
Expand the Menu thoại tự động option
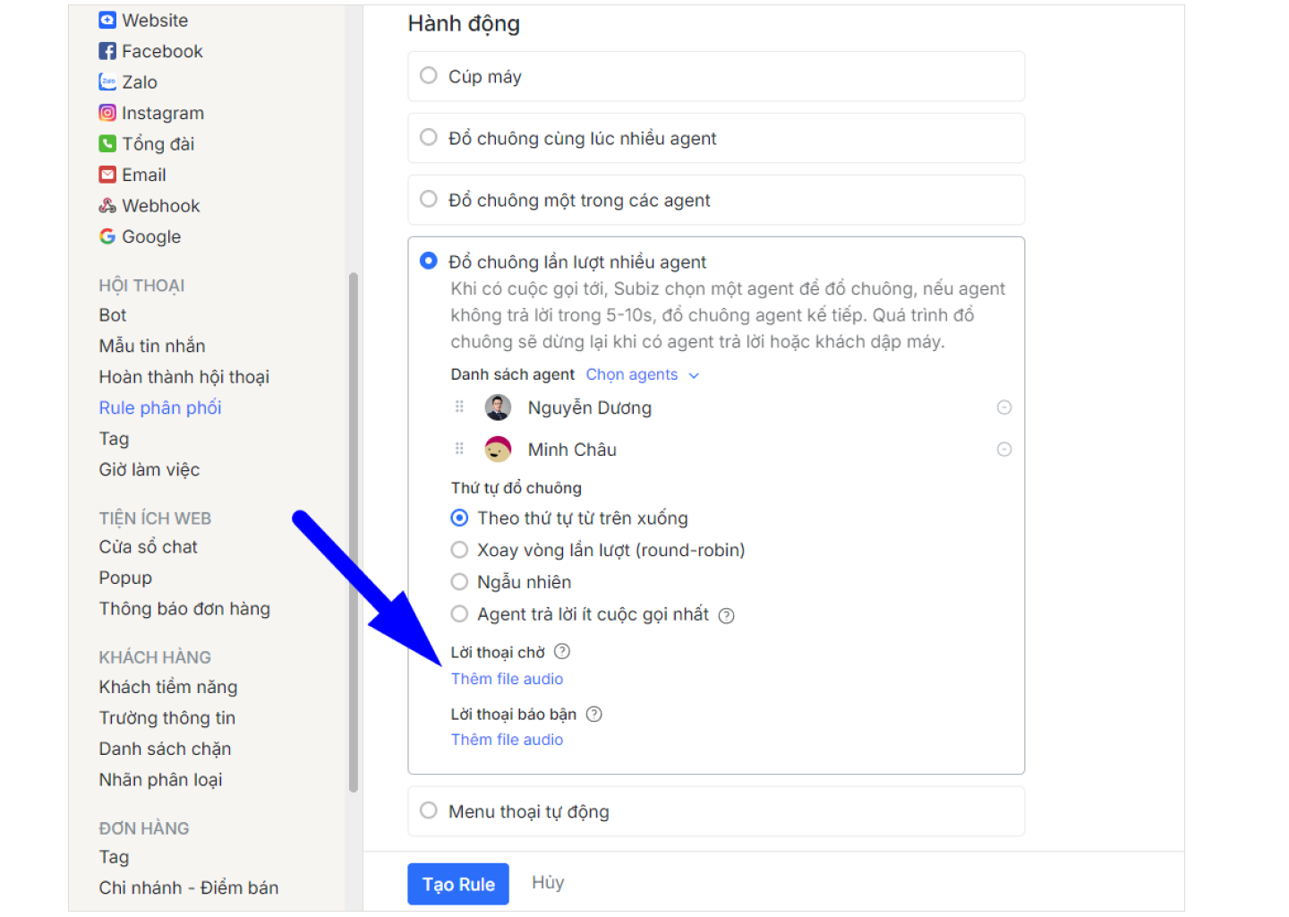coord(429,810)
